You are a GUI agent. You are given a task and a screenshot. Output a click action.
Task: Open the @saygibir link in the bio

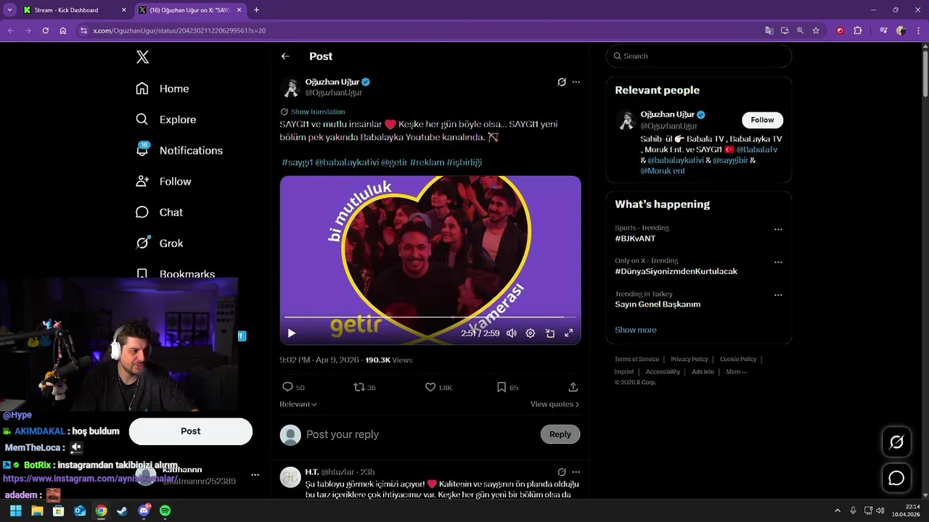pos(729,160)
